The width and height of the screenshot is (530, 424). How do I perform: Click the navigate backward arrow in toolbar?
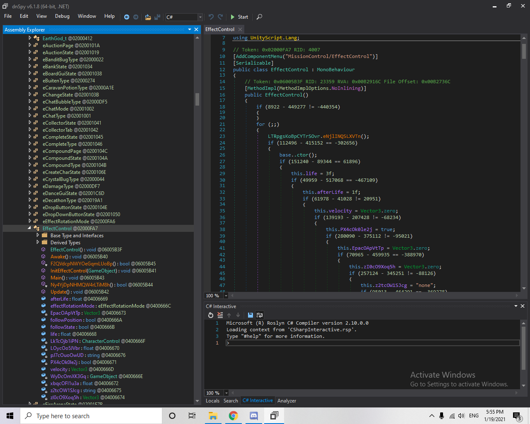pyautogui.click(x=127, y=17)
